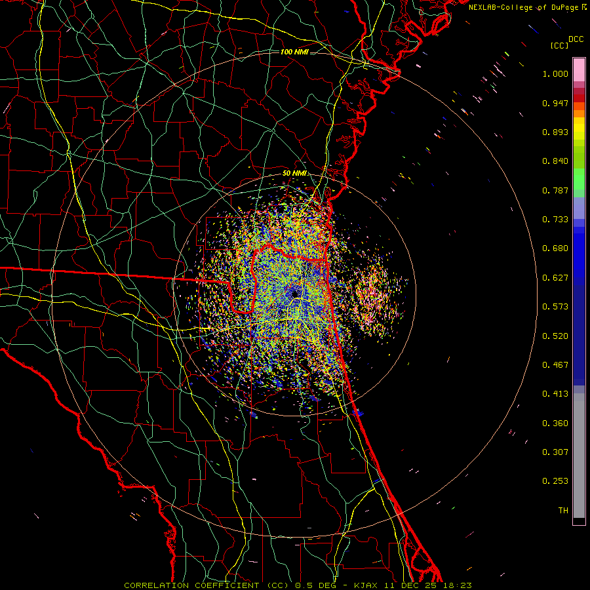The image size is (590, 590).
Task: Click the 0.840 color scale value
Action: point(555,161)
